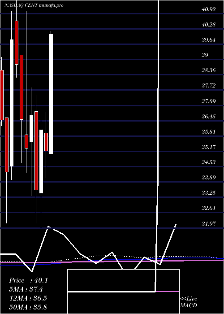
Task: Click the 33.25 price axis label
Action: pos(209,192)
